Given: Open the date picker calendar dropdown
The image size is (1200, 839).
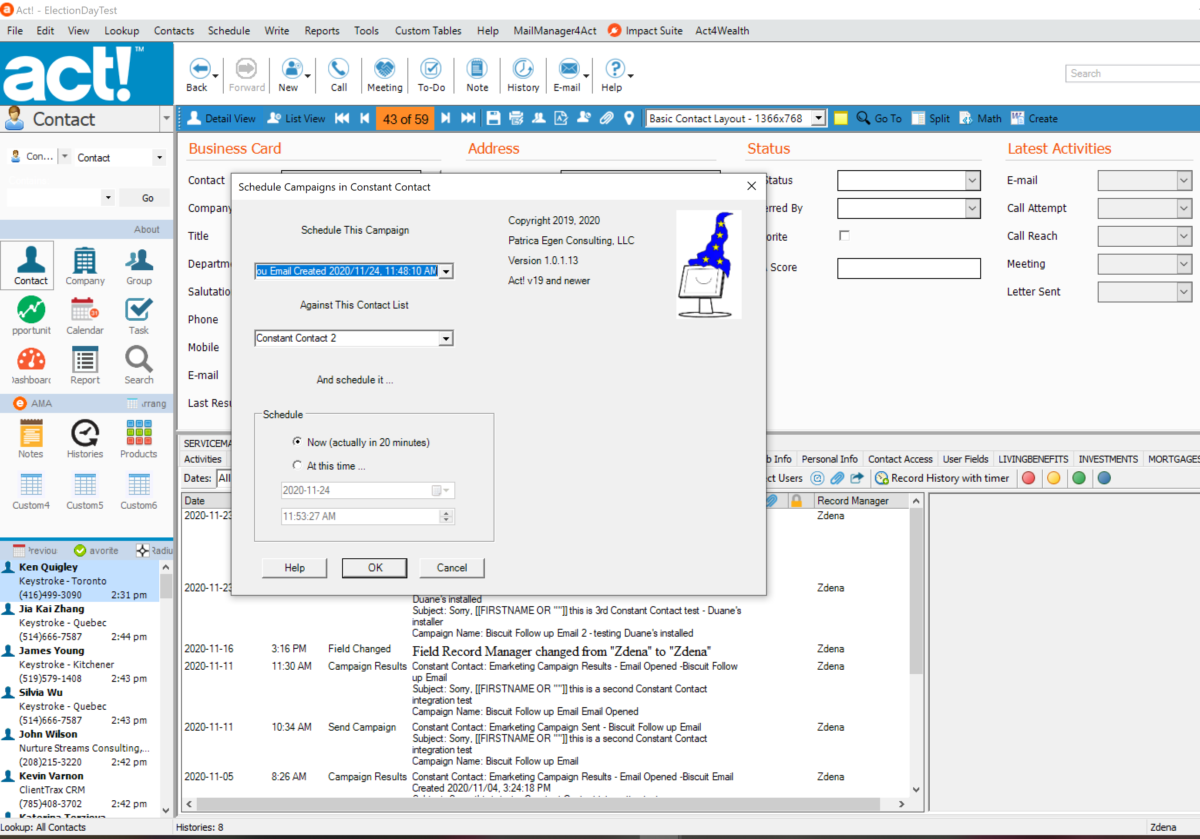Looking at the screenshot, I should (x=440, y=490).
